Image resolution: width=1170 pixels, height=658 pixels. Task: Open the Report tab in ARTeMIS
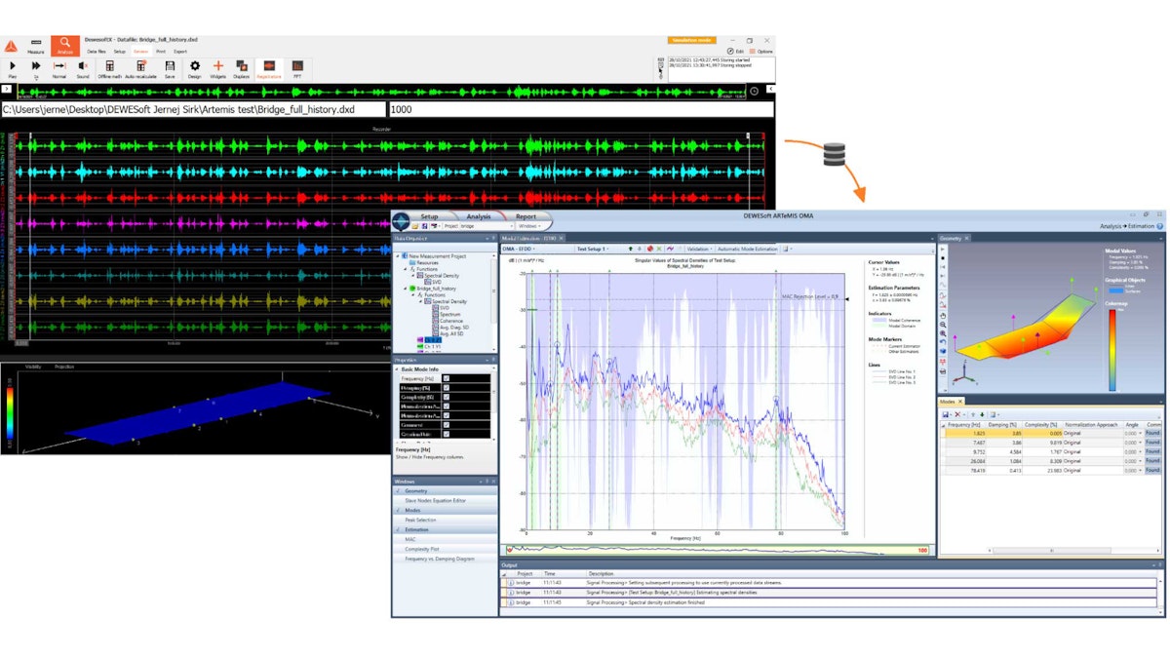[x=526, y=216]
